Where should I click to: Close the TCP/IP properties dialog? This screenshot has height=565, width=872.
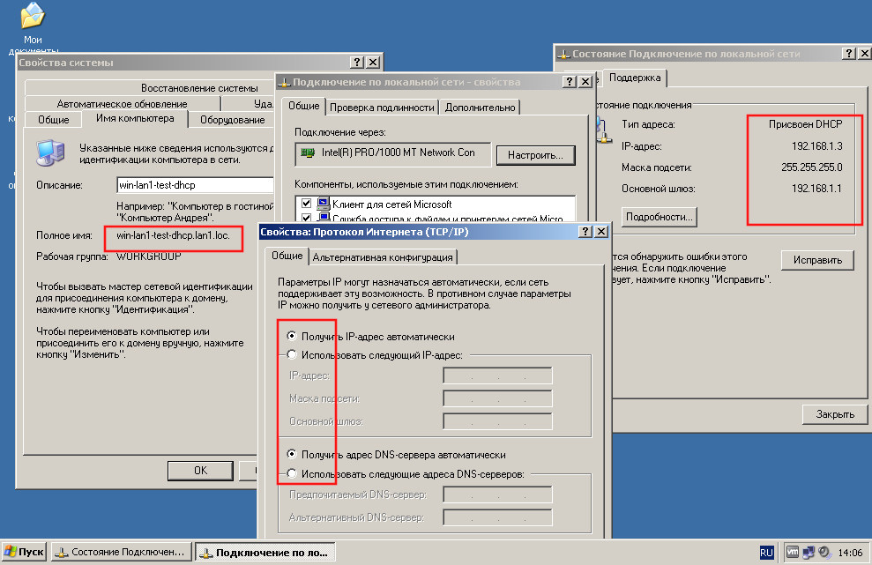point(601,231)
